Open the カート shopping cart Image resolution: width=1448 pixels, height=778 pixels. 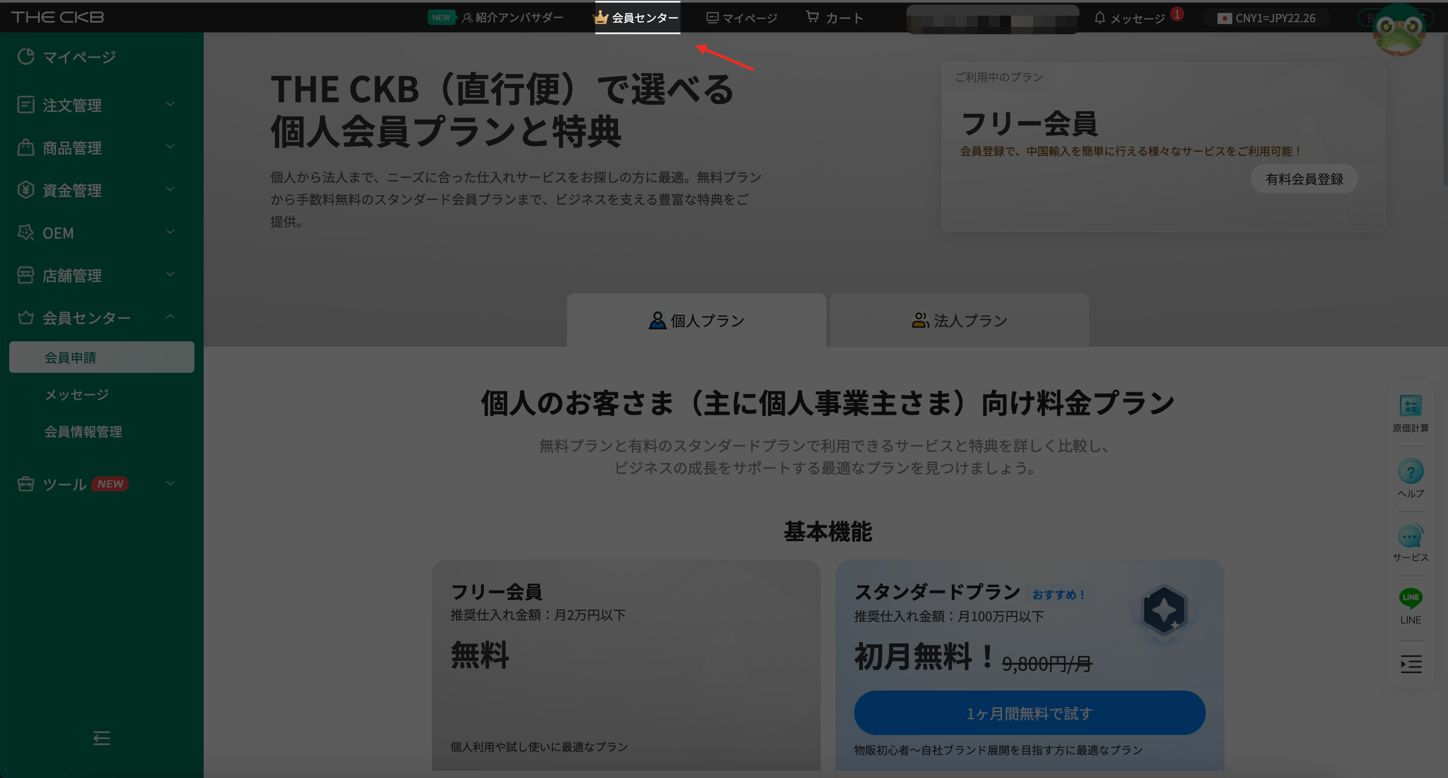[x=835, y=18]
